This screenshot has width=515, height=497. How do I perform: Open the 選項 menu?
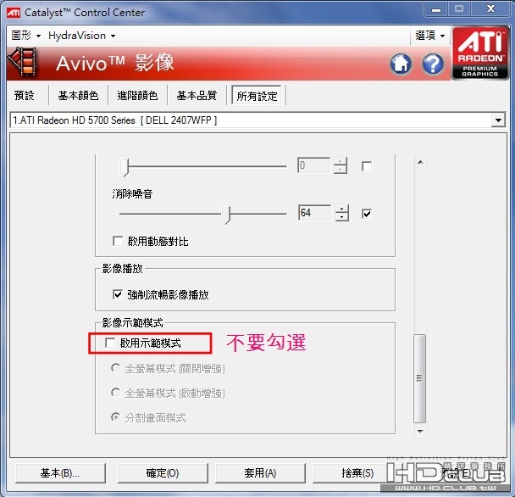click(x=429, y=35)
